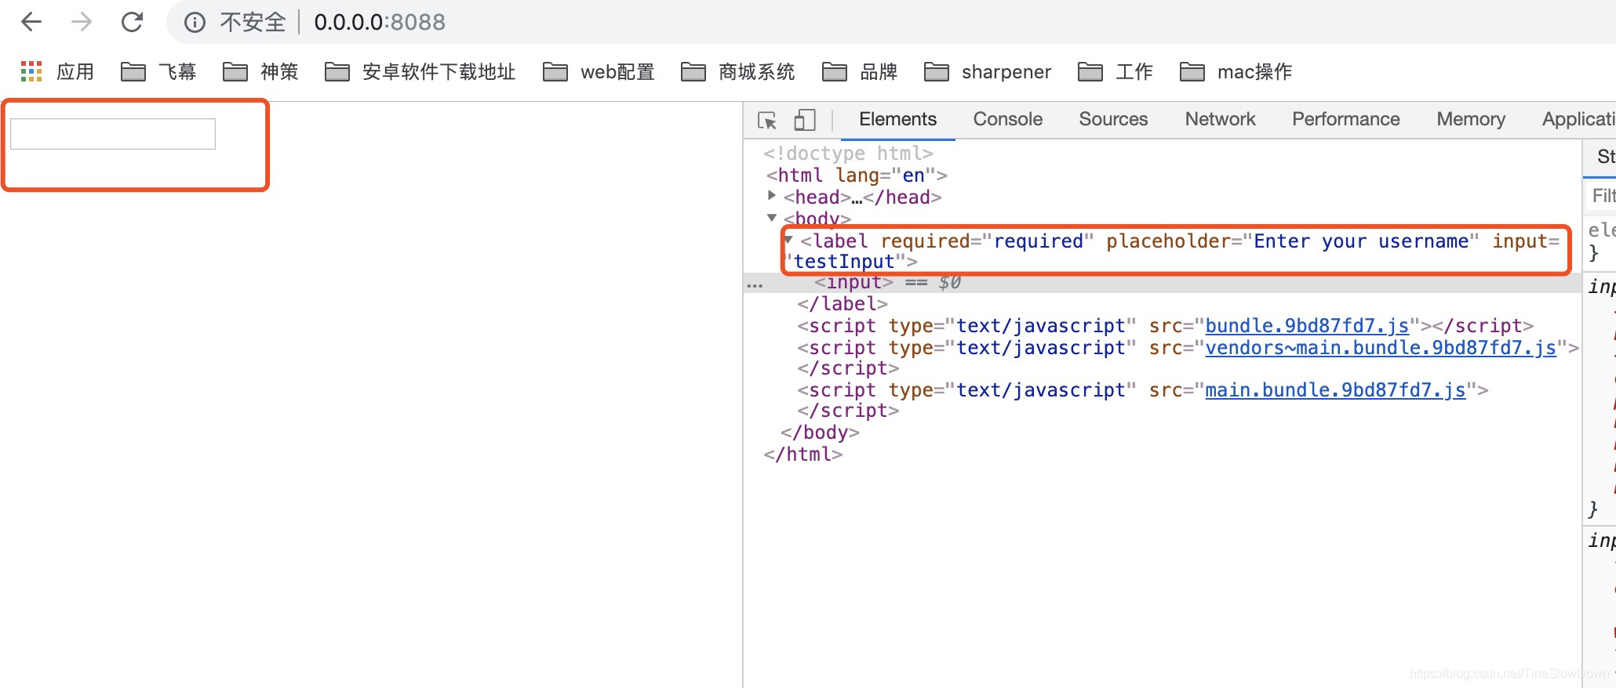Open the 品牌 bookmark folder
Viewport: 1616px width, 688px height.
(x=860, y=72)
